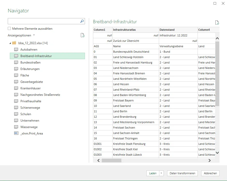The width and height of the screenshot is (227, 181).
Task: Click the Abbrechen button
Action: tap(210, 173)
